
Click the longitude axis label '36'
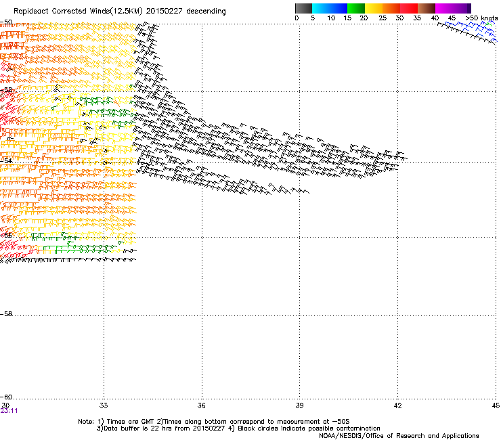[x=201, y=405]
